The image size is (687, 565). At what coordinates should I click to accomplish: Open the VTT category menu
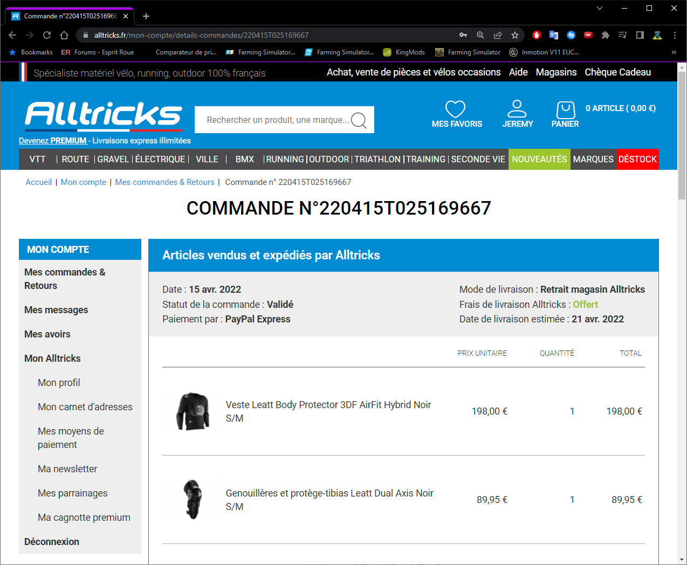[x=37, y=160]
